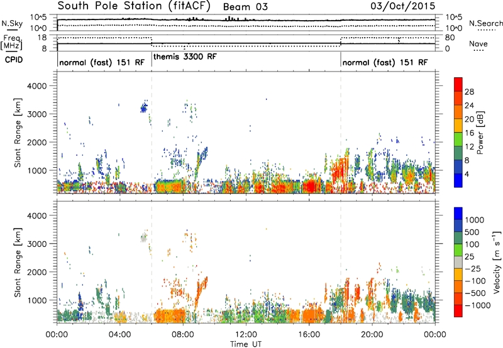
Task: Click the "Velocity [m s-1]" colorbar title
Action: point(497,262)
